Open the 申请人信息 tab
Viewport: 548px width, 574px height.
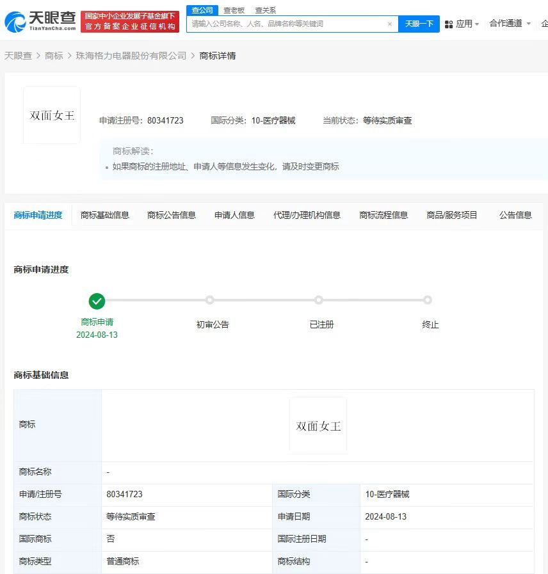click(x=234, y=215)
